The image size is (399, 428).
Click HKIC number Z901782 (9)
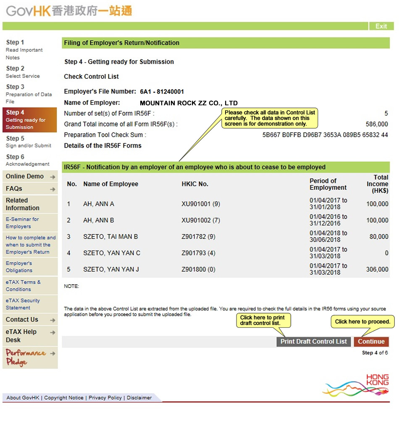coord(199,237)
